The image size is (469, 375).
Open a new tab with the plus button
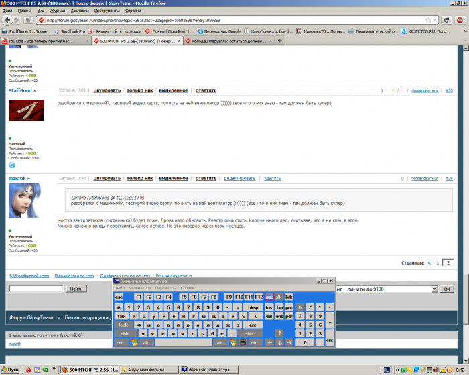click(280, 40)
